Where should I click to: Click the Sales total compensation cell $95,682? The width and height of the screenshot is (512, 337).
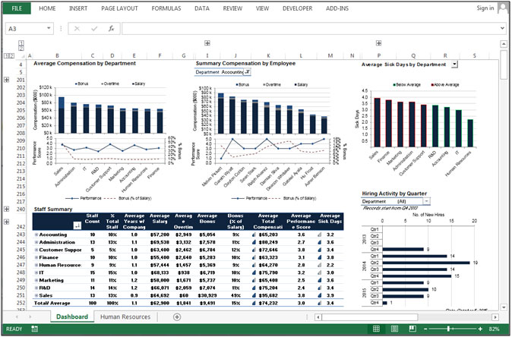point(267,295)
